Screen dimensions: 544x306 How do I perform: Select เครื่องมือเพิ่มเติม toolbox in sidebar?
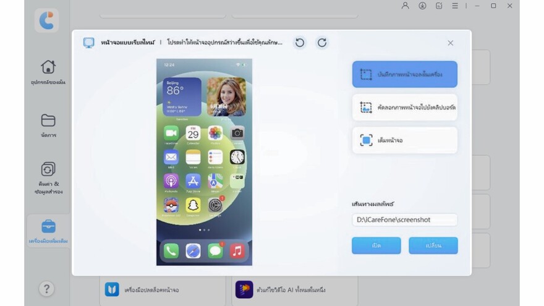(48, 231)
